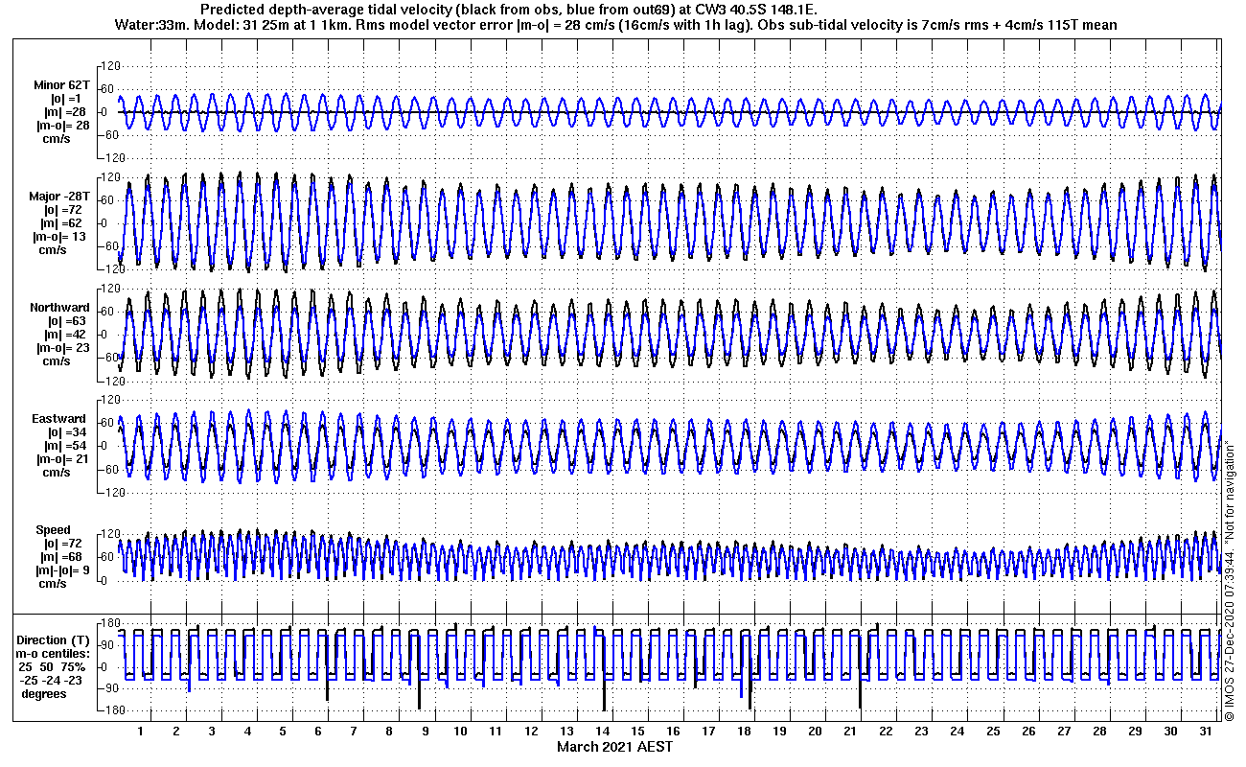Click the "Major -28T" panel label
This screenshot has width=1246, height=767.
[60, 197]
